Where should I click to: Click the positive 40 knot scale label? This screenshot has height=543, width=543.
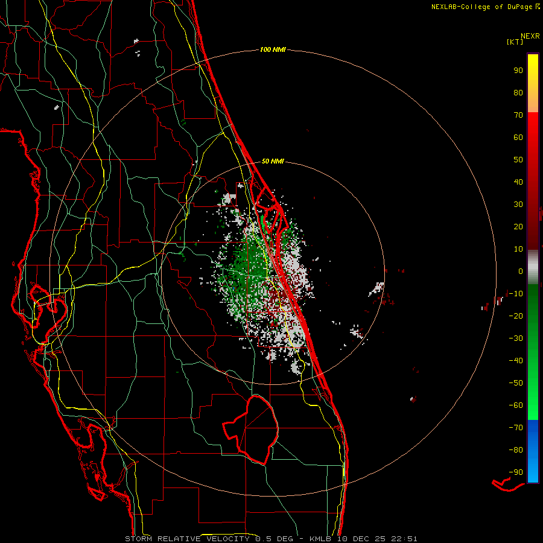click(518, 182)
